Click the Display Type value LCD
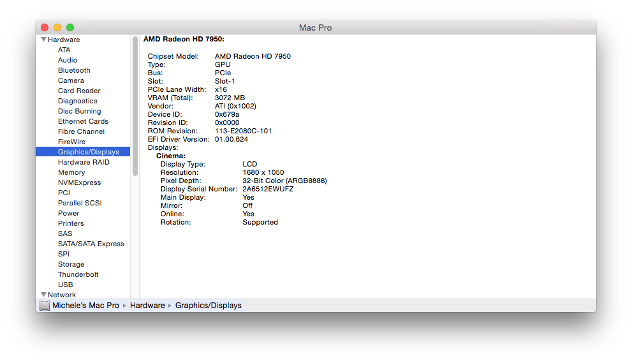This screenshot has height=363, width=632. point(250,164)
